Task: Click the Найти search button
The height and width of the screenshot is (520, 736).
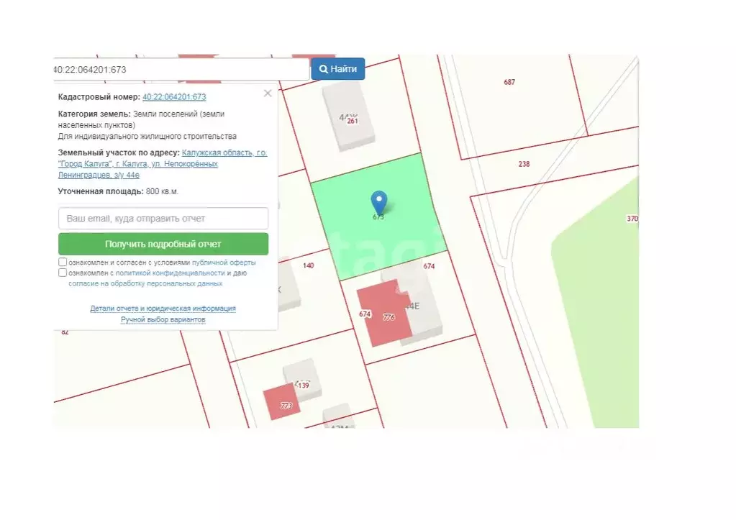Action: [338, 69]
